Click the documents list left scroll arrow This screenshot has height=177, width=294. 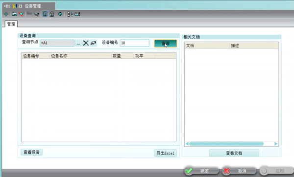click(x=187, y=144)
